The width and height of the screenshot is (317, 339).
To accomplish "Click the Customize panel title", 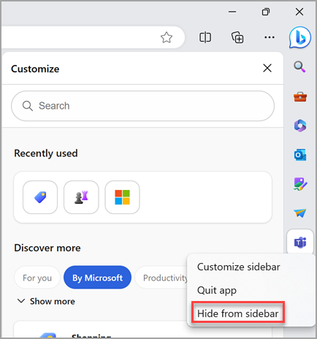I will click(35, 69).
